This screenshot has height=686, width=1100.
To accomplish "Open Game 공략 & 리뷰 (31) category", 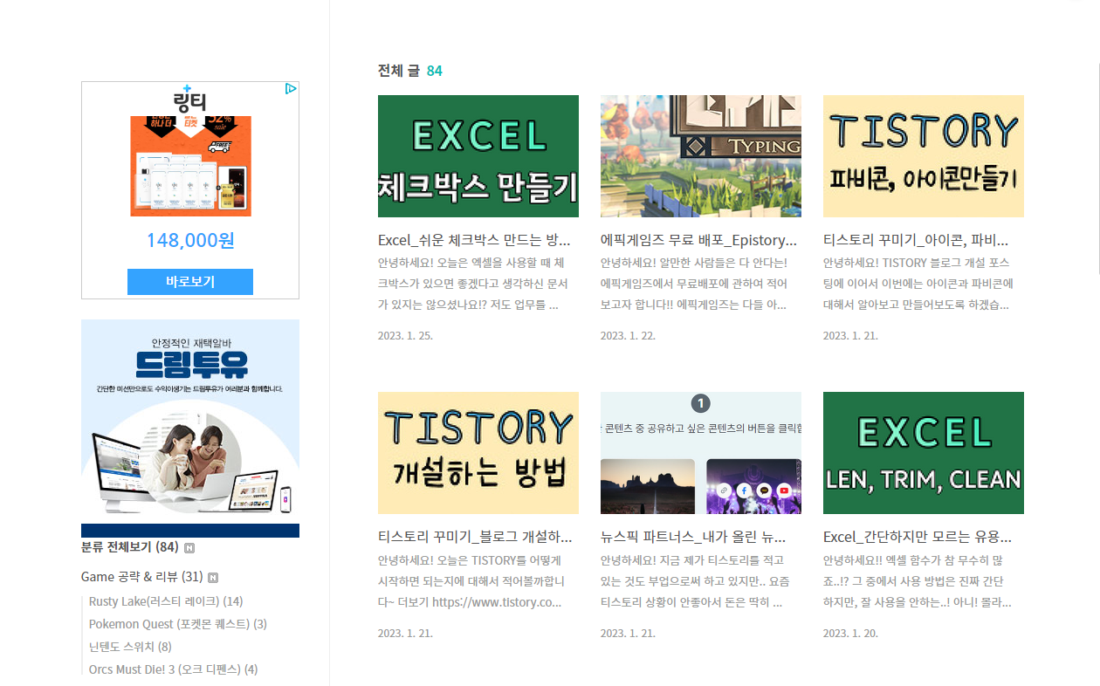I will 142,577.
